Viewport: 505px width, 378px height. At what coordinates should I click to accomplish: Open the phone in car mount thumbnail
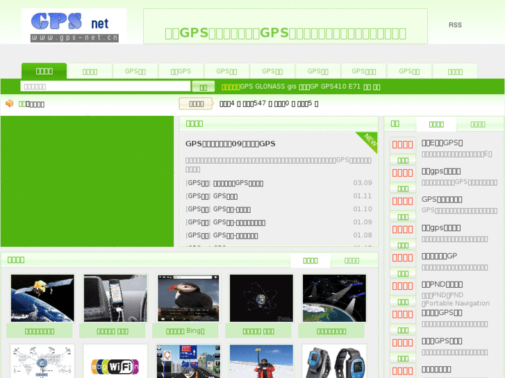tap(115, 298)
